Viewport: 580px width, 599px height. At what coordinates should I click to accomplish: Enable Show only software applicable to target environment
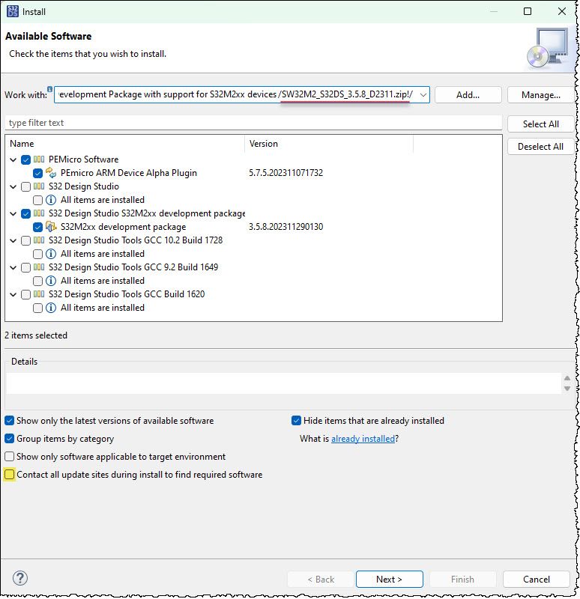(x=10, y=457)
